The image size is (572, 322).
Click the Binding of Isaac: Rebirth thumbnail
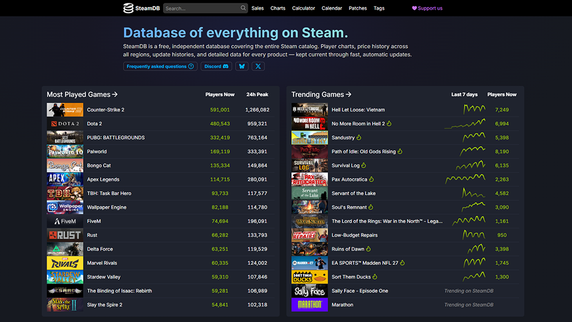(65, 291)
